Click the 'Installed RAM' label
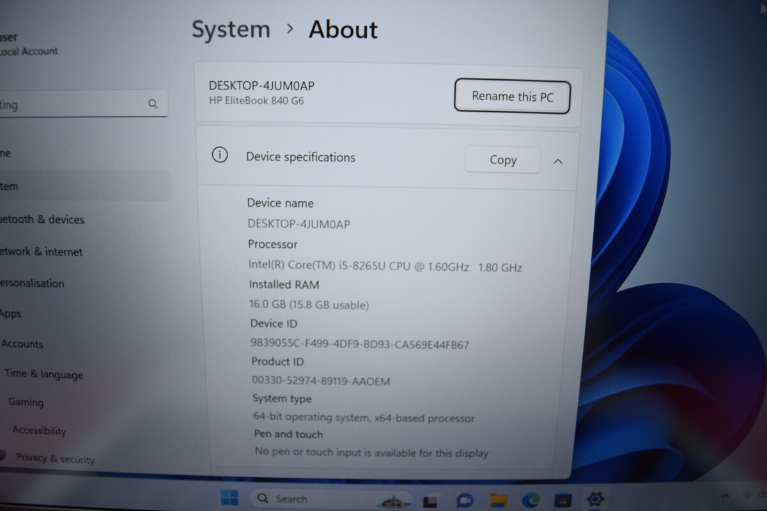The image size is (767, 511). pyautogui.click(x=284, y=284)
